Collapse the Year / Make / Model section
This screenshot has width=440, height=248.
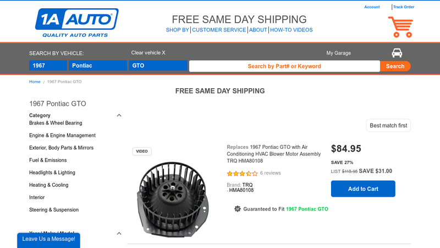click(119, 234)
